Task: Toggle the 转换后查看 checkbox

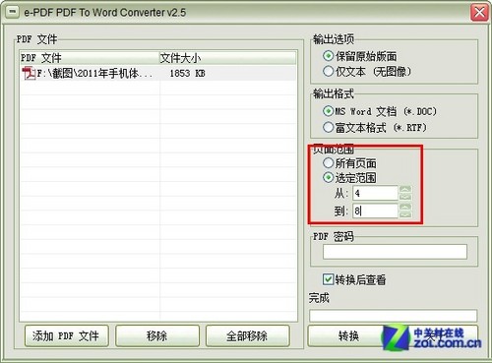Action: 328,279
